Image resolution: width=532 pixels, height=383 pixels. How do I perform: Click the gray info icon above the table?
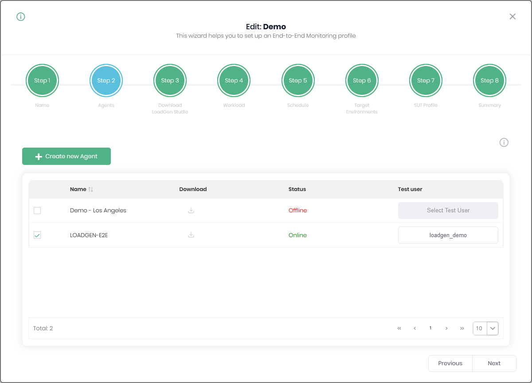tap(504, 142)
